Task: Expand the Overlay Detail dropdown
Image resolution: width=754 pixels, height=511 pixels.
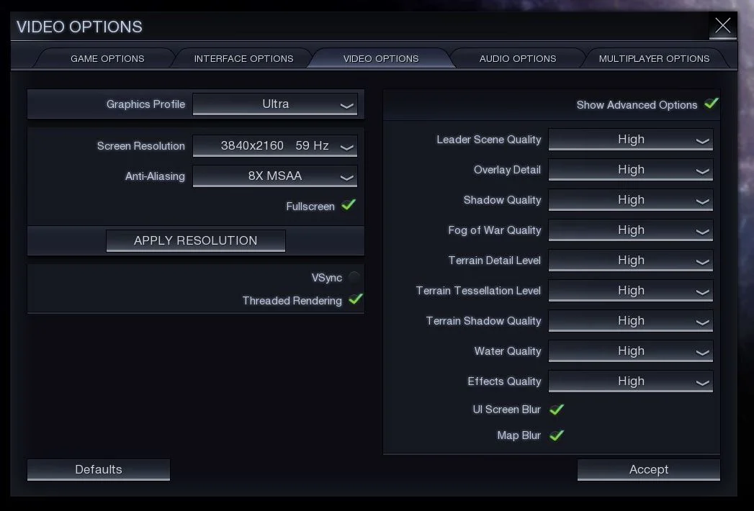Action: tap(630, 170)
